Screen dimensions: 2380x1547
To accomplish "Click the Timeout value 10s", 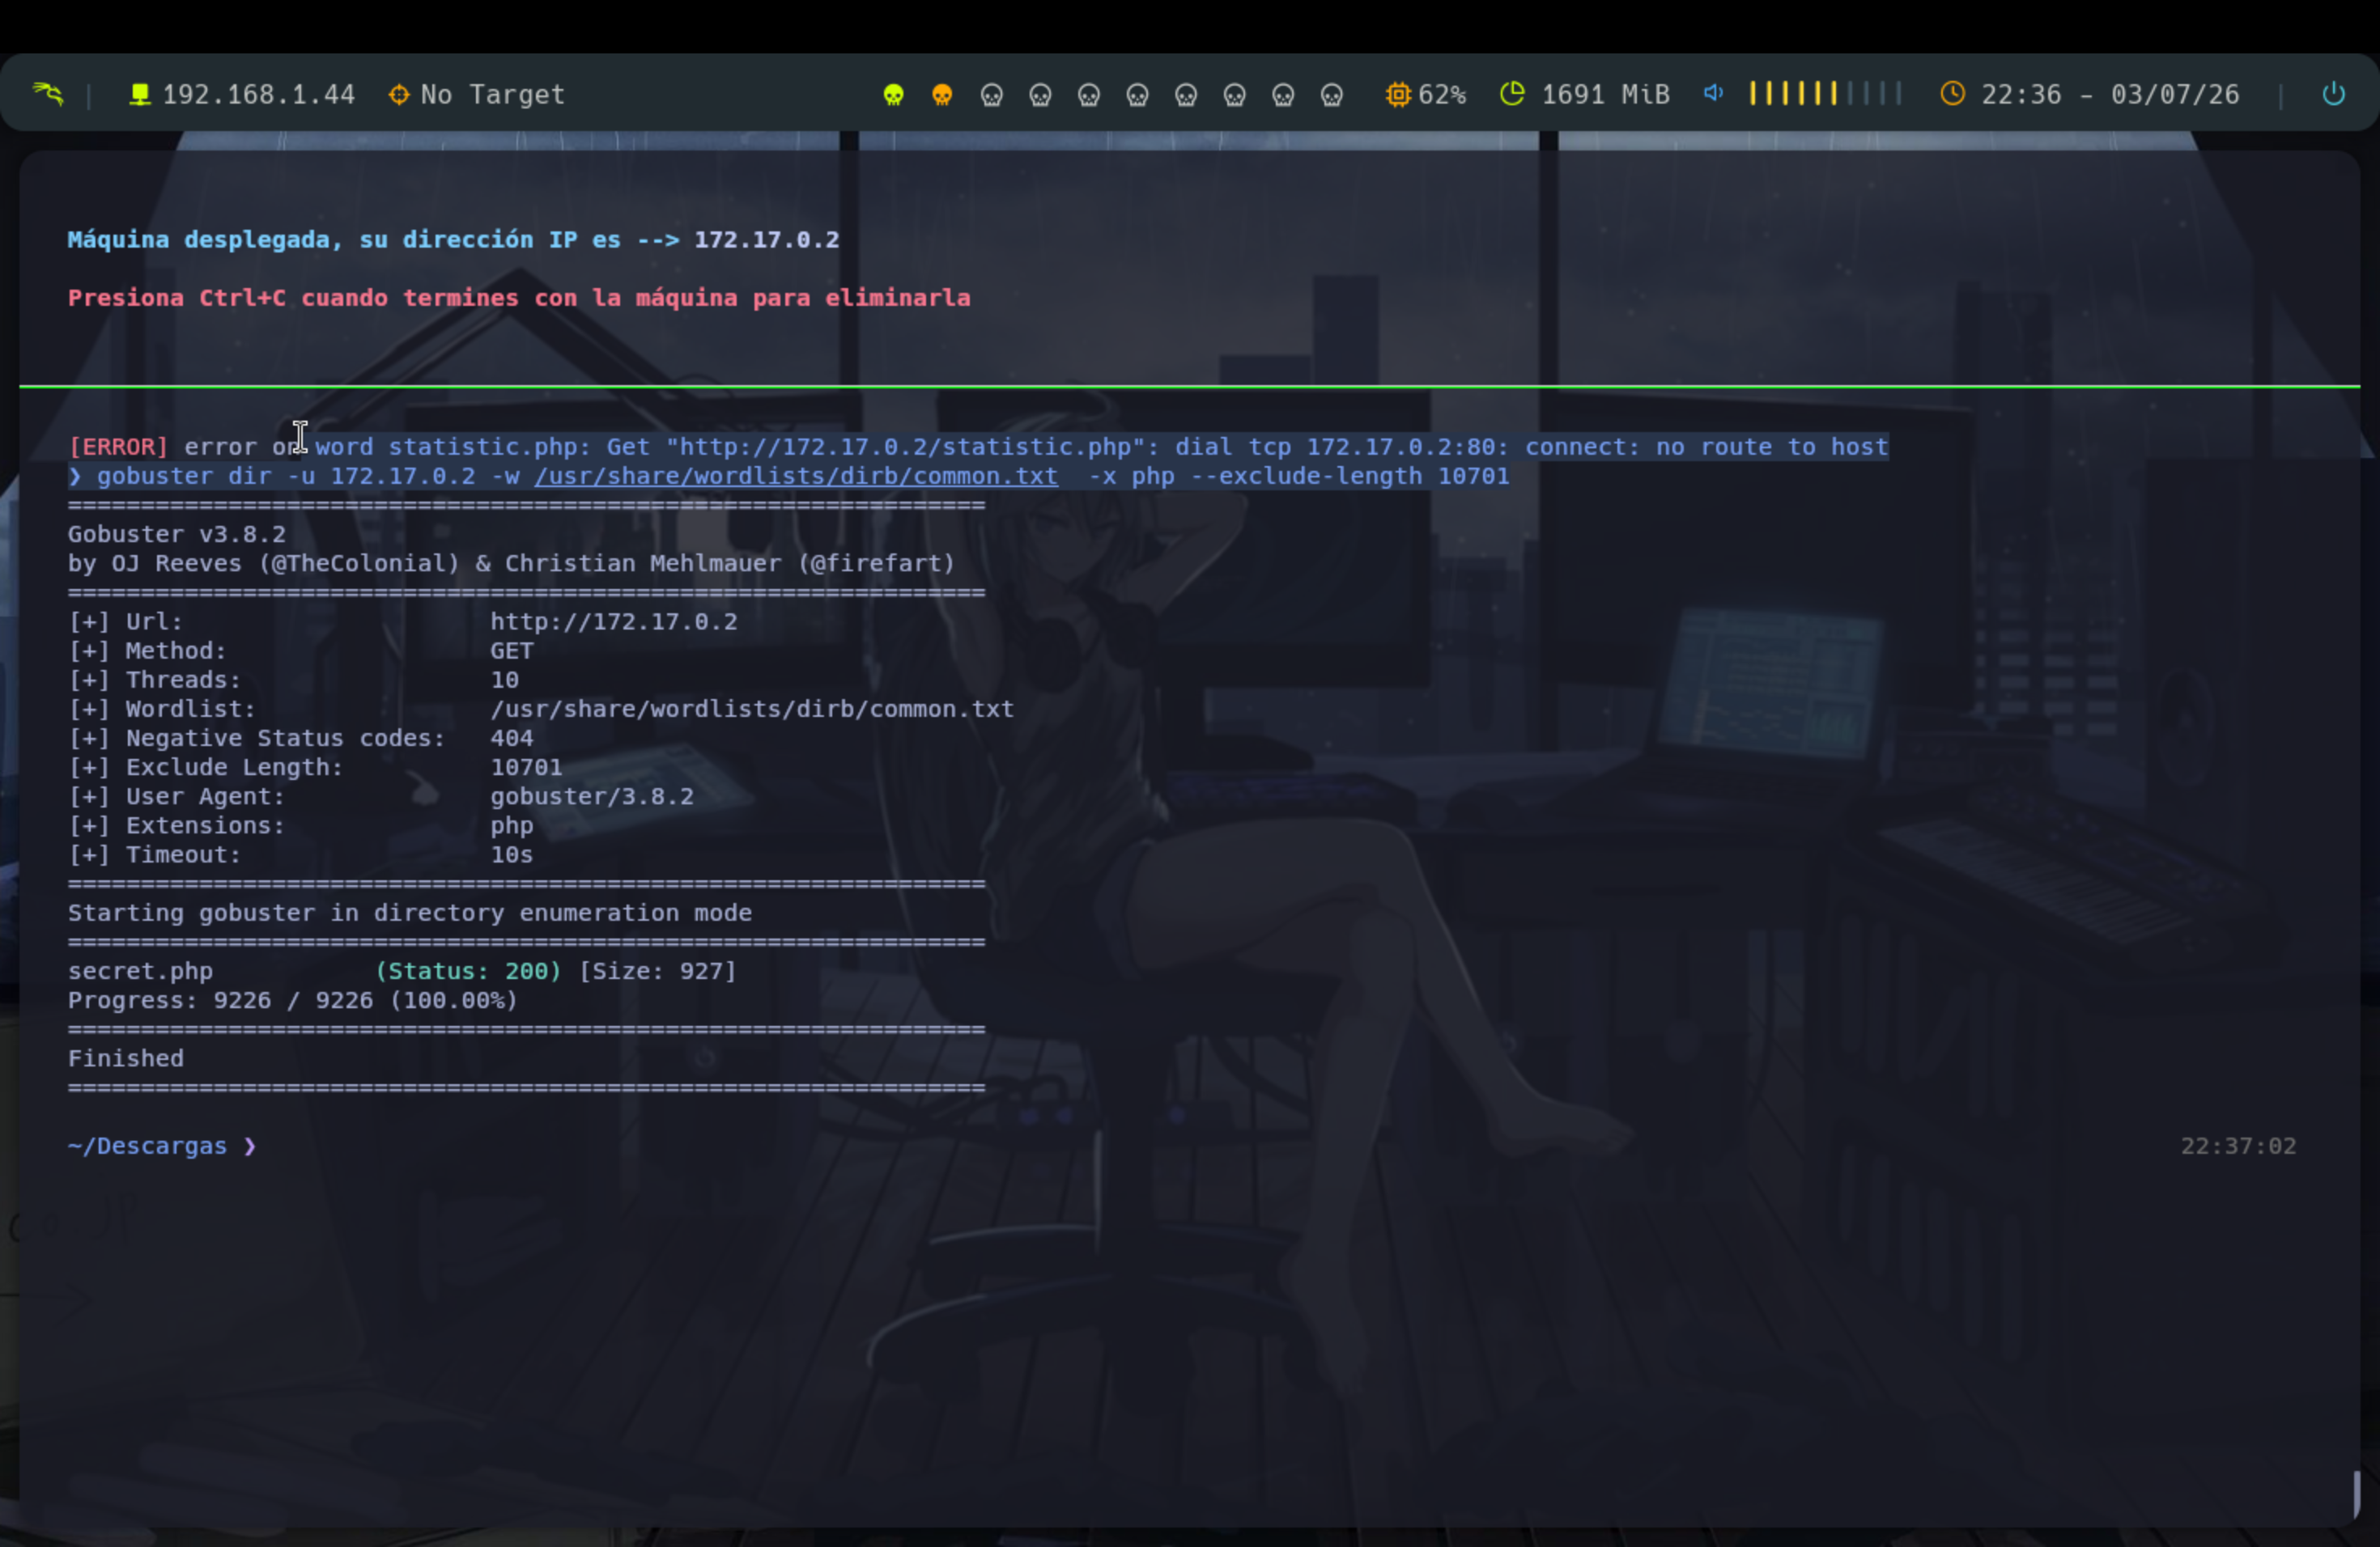I will (511, 854).
